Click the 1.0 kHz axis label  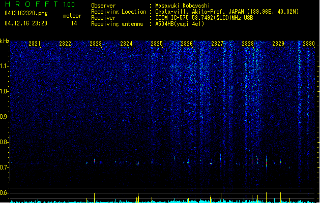pyautogui.click(x=5, y=91)
